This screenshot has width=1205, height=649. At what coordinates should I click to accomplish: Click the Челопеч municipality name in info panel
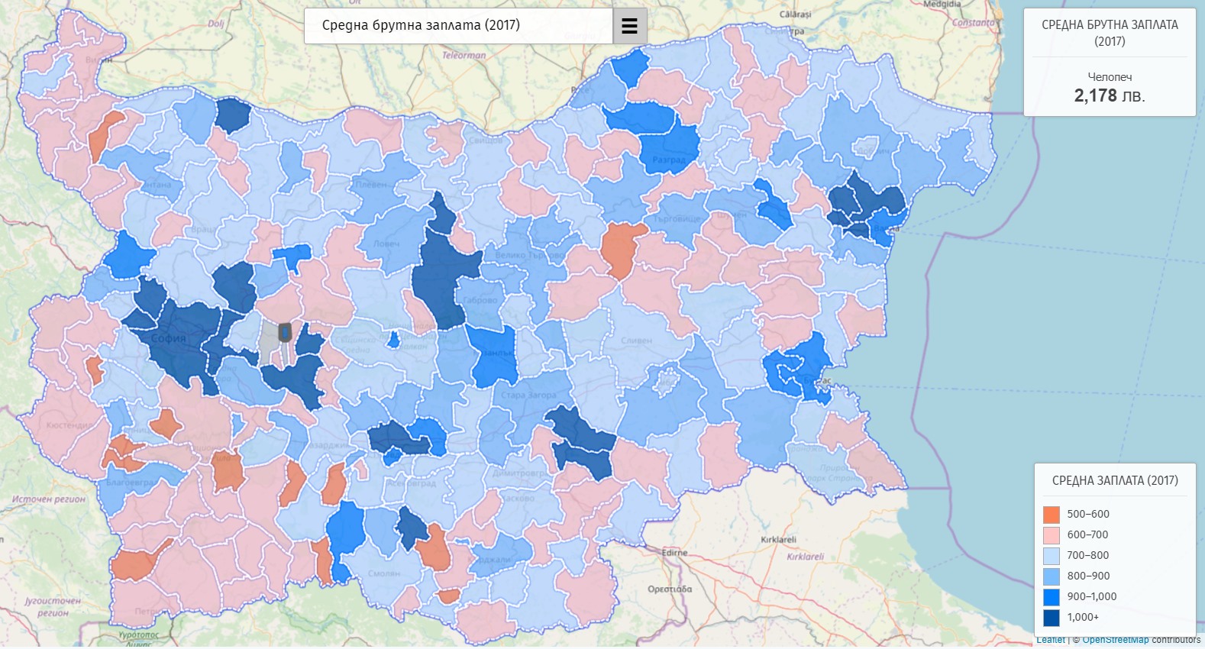click(x=1110, y=77)
